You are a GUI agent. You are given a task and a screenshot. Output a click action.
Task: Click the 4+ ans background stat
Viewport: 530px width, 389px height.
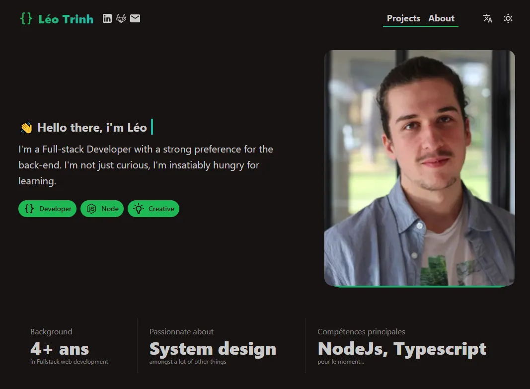60,349
